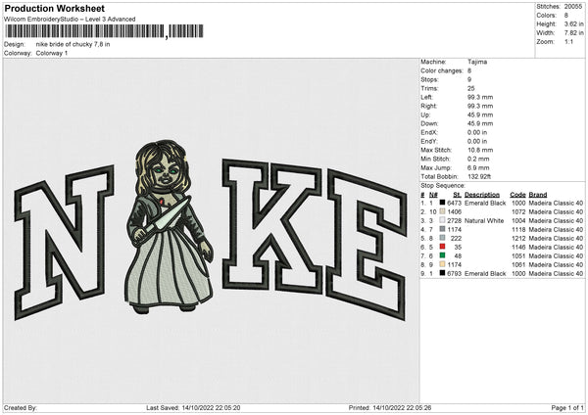Viewport: 588px width, 415px height.
Task: Select design name 'nike bride of chucky 7,8 in'
Action: pyautogui.click(x=73, y=44)
